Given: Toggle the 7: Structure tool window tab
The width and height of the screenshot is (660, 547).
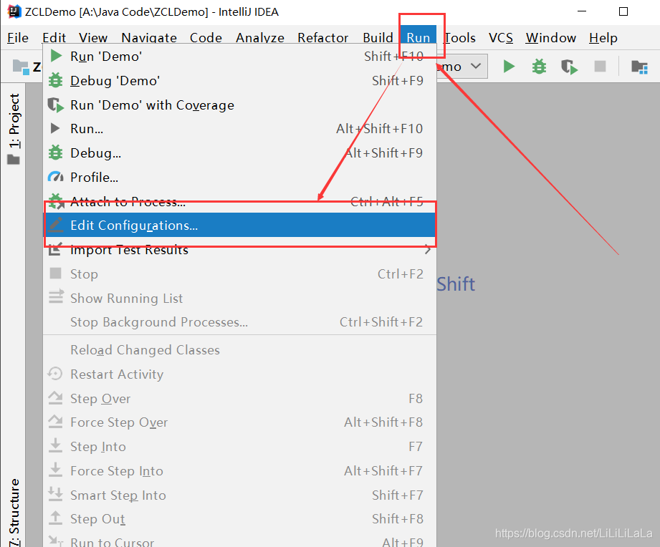Looking at the screenshot, I should click(14, 512).
